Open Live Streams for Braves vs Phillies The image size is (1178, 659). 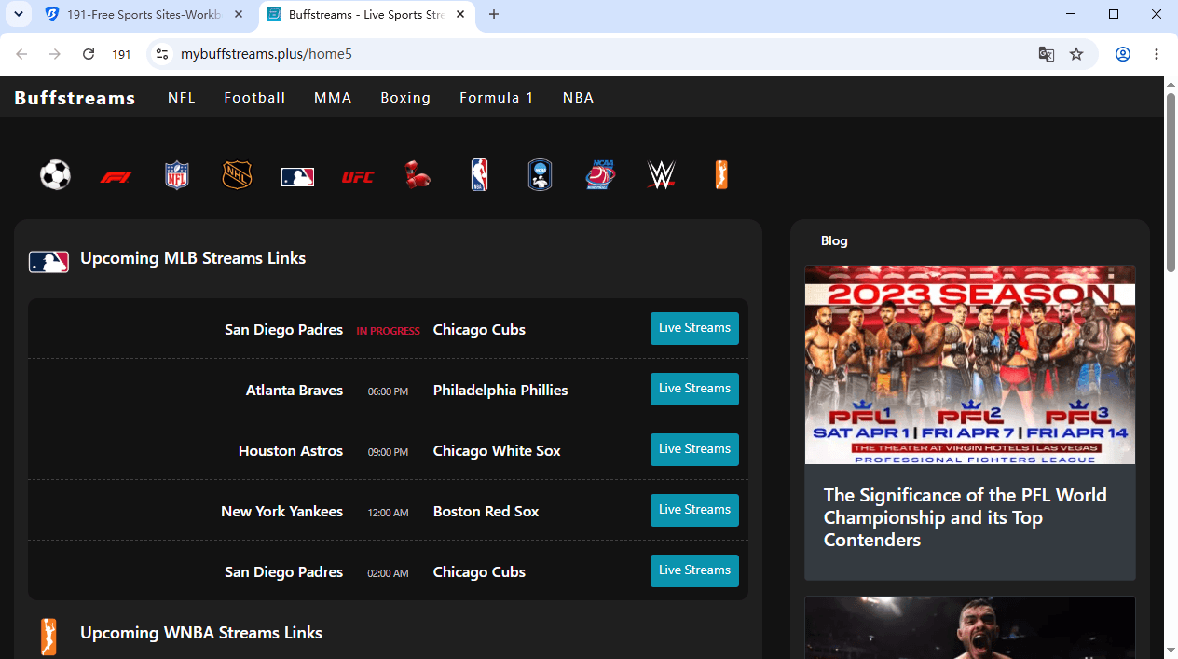click(x=694, y=389)
